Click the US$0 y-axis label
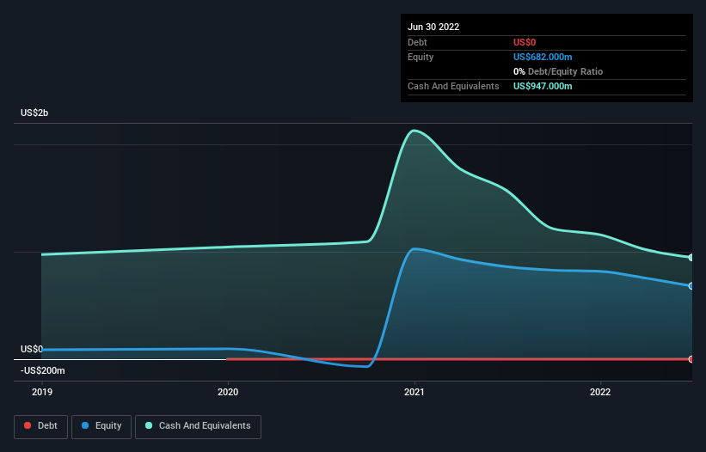706x452 pixels. (32, 349)
